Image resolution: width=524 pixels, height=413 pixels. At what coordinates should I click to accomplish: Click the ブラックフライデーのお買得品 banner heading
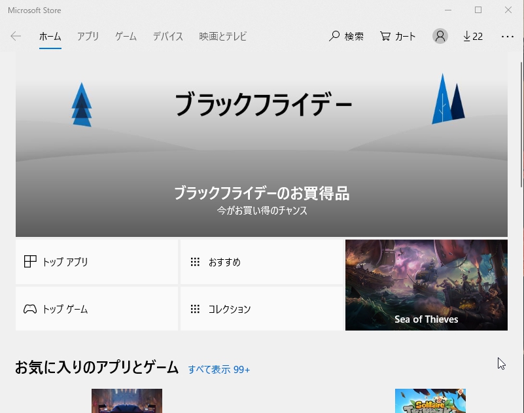point(262,193)
